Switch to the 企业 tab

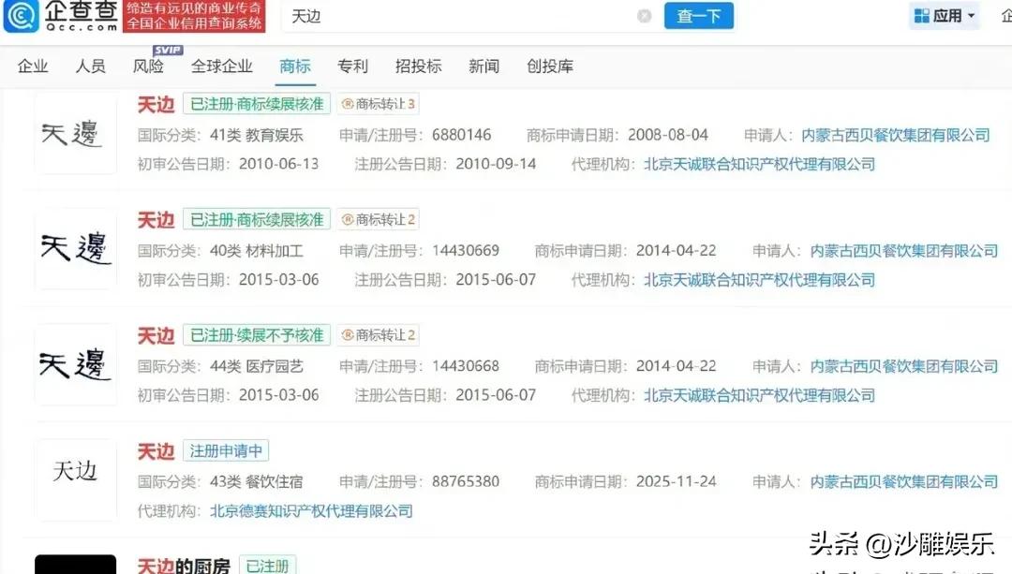[33, 66]
